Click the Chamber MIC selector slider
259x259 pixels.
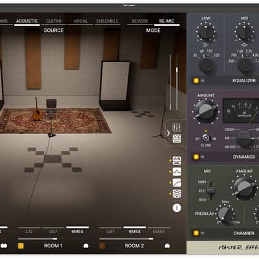210,191
